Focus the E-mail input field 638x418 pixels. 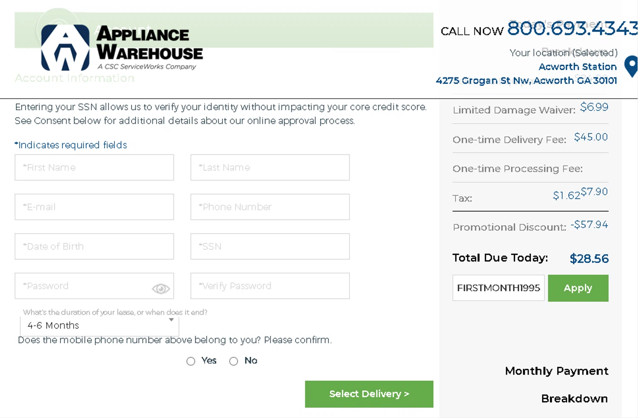point(94,207)
